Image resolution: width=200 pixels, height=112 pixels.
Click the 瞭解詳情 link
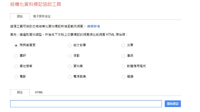click(x=93, y=26)
